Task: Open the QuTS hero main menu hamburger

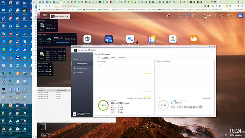Action: pyautogui.click(x=45, y=16)
